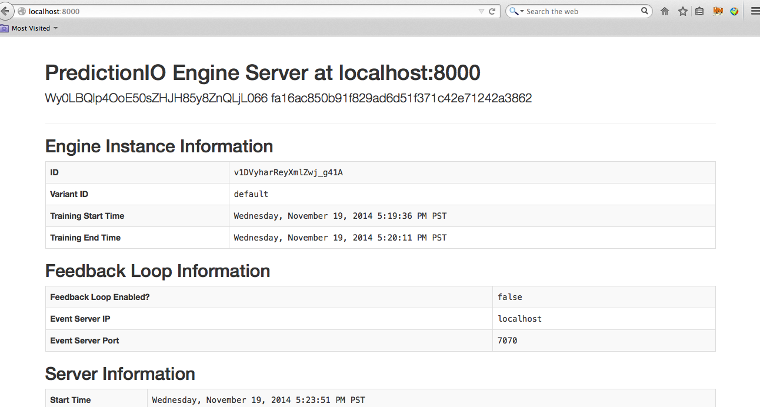The image size is (760, 407).
Task: Click the browser back arrow button
Action: click(5, 11)
